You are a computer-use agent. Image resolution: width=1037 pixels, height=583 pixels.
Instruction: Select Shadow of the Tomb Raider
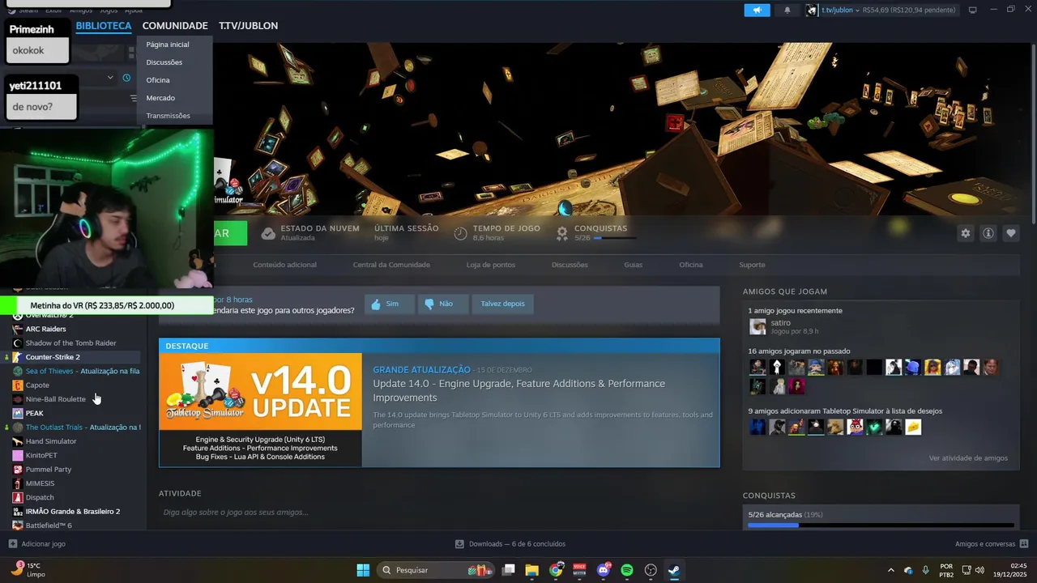pyautogui.click(x=70, y=343)
